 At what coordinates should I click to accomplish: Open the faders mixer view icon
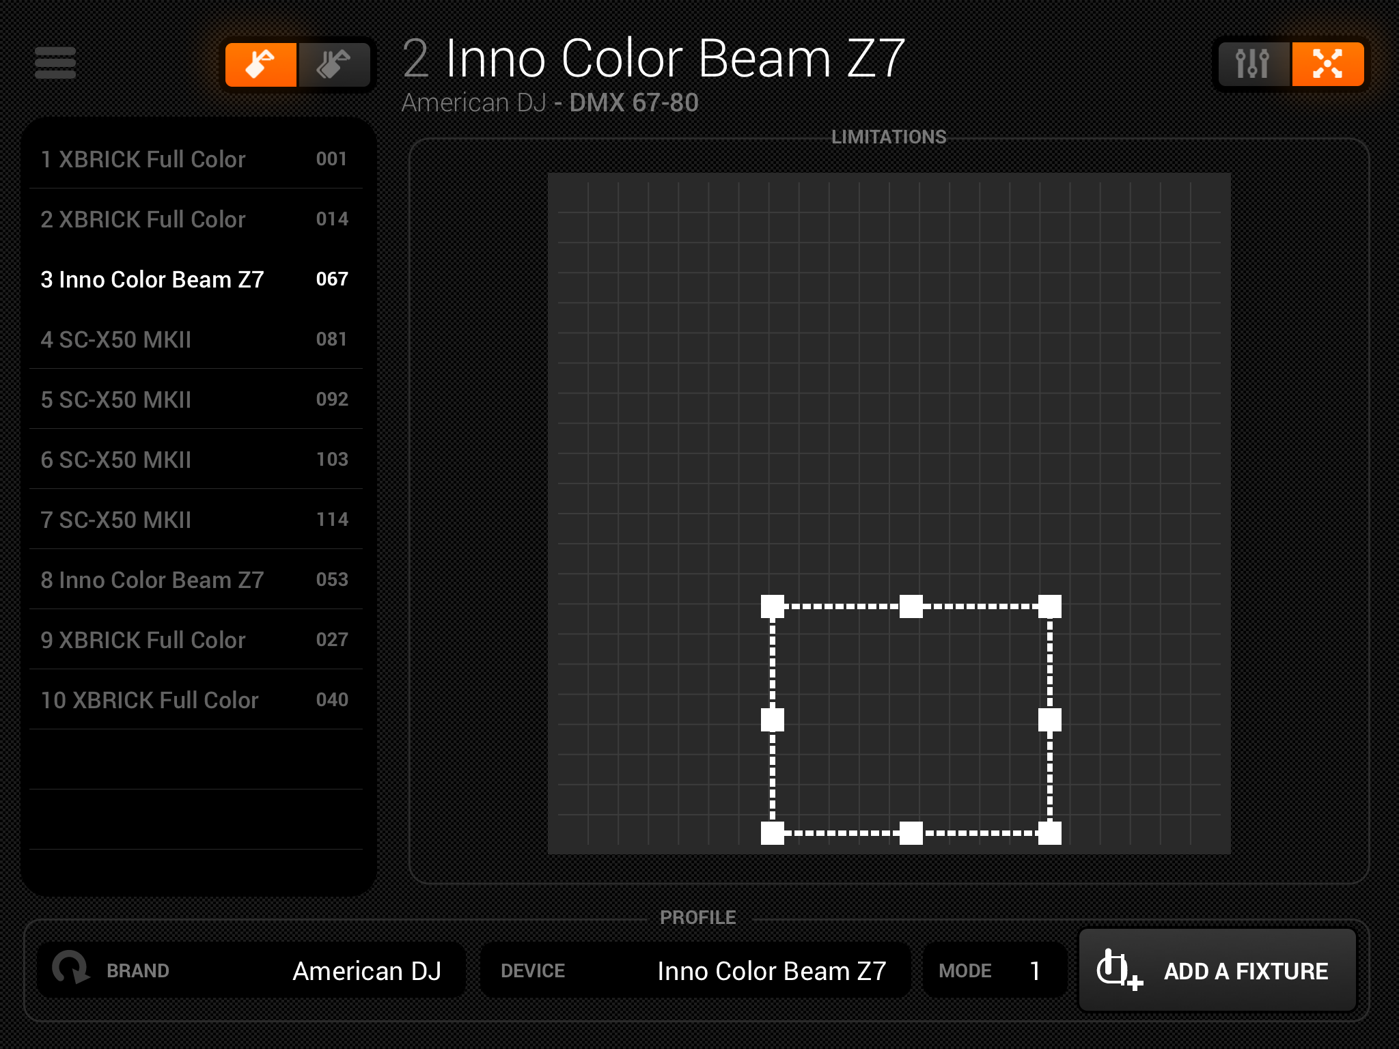coord(1253,64)
